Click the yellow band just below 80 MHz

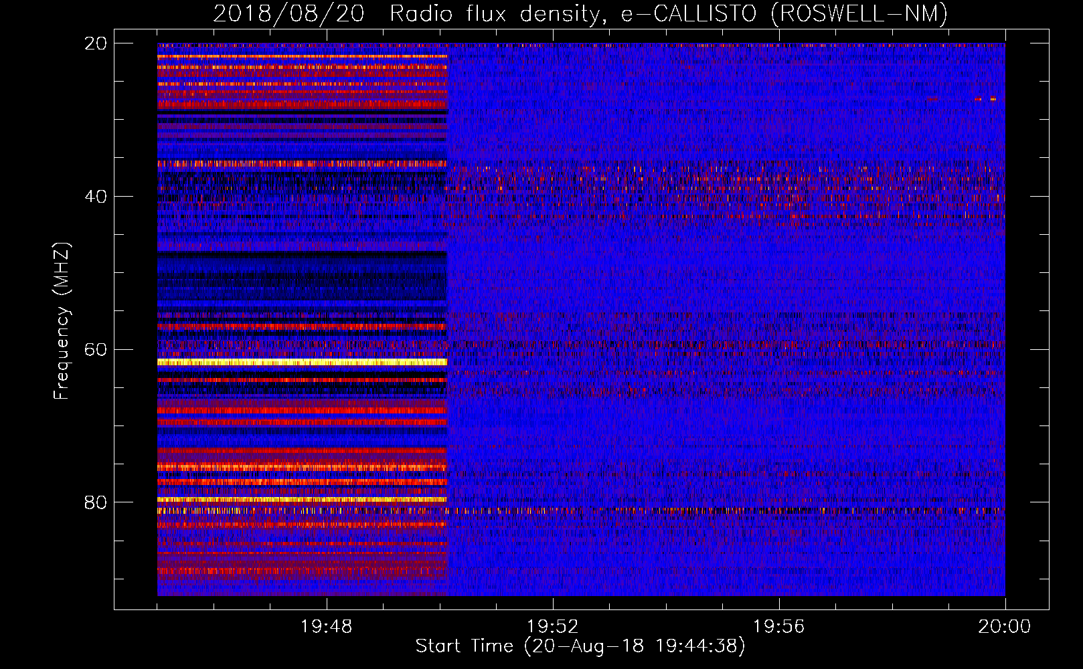coord(302,499)
